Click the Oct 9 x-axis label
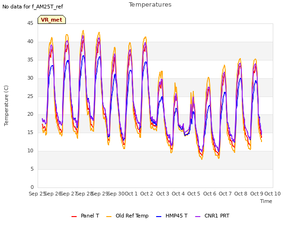The width and height of the screenshot is (301, 225). 257,194
